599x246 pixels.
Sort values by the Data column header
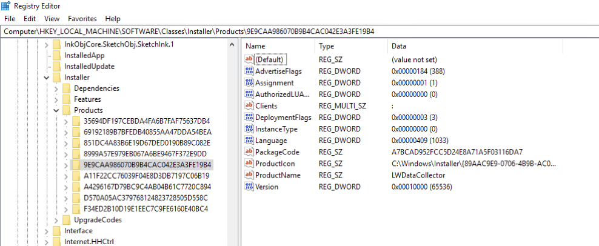point(475,46)
